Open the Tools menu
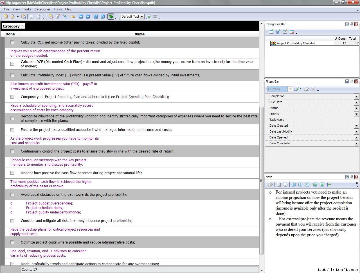360x273 pixels. click(58, 9)
